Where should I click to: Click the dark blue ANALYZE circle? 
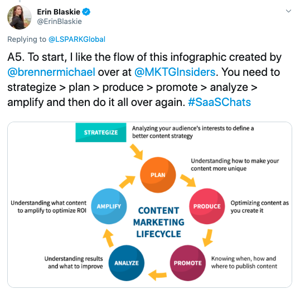[127, 263]
